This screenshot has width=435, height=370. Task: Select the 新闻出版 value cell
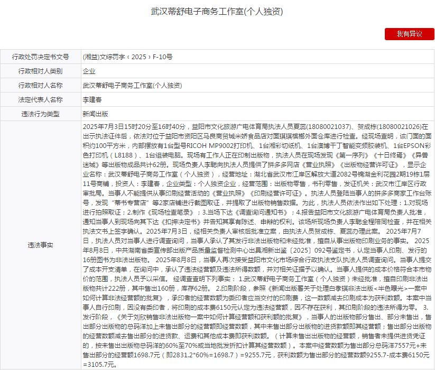coord(96,114)
